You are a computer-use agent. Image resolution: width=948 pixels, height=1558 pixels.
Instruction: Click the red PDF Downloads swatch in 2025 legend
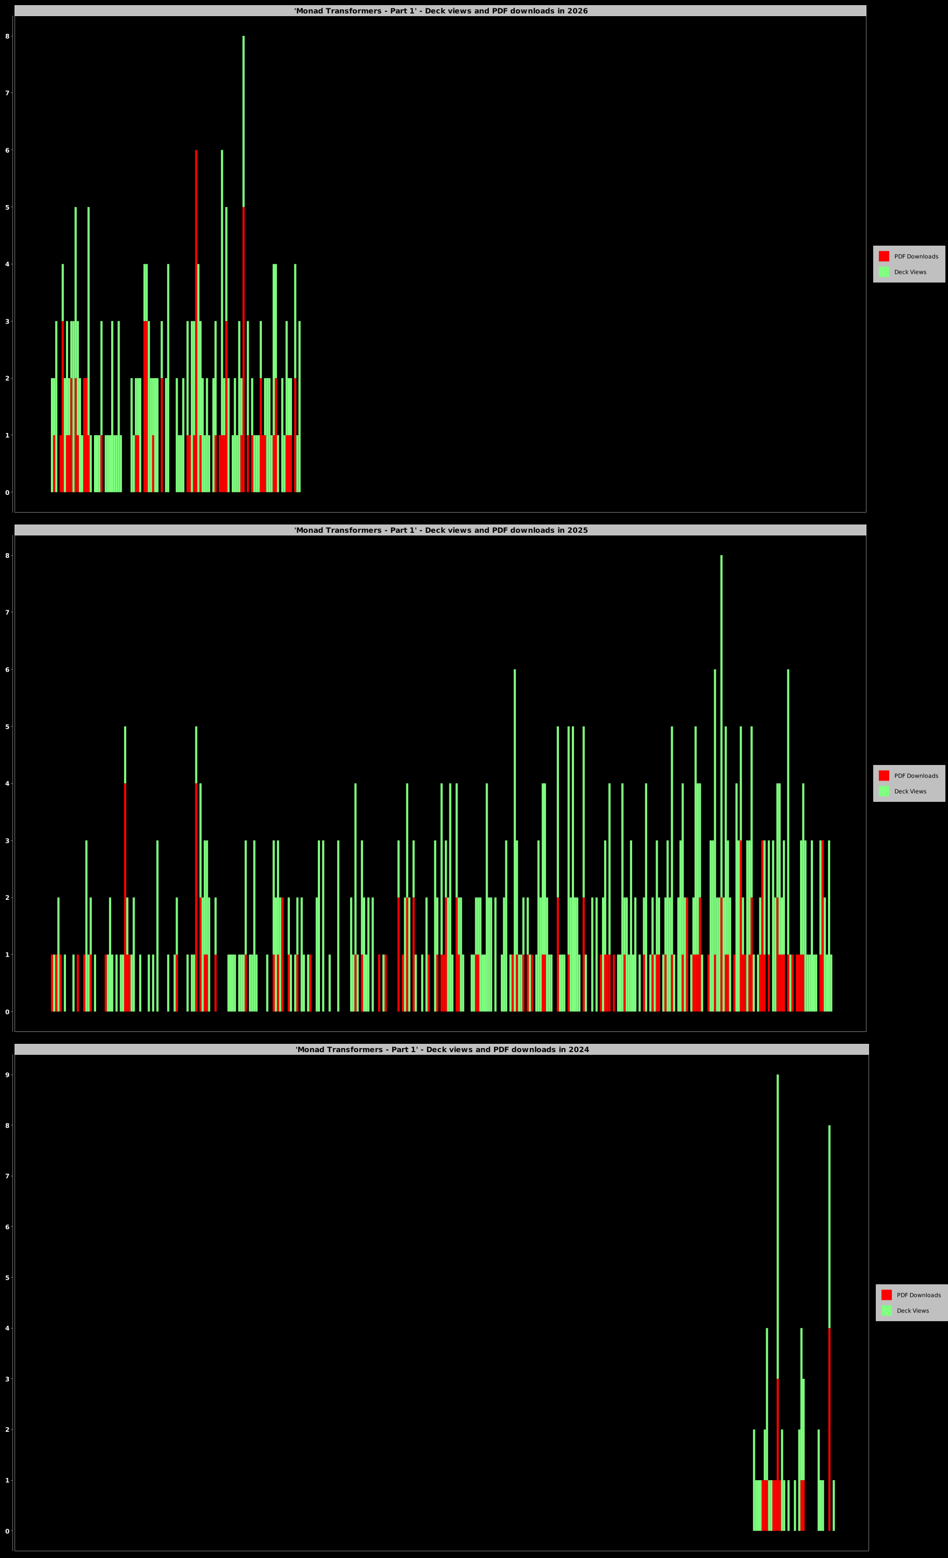tap(884, 775)
